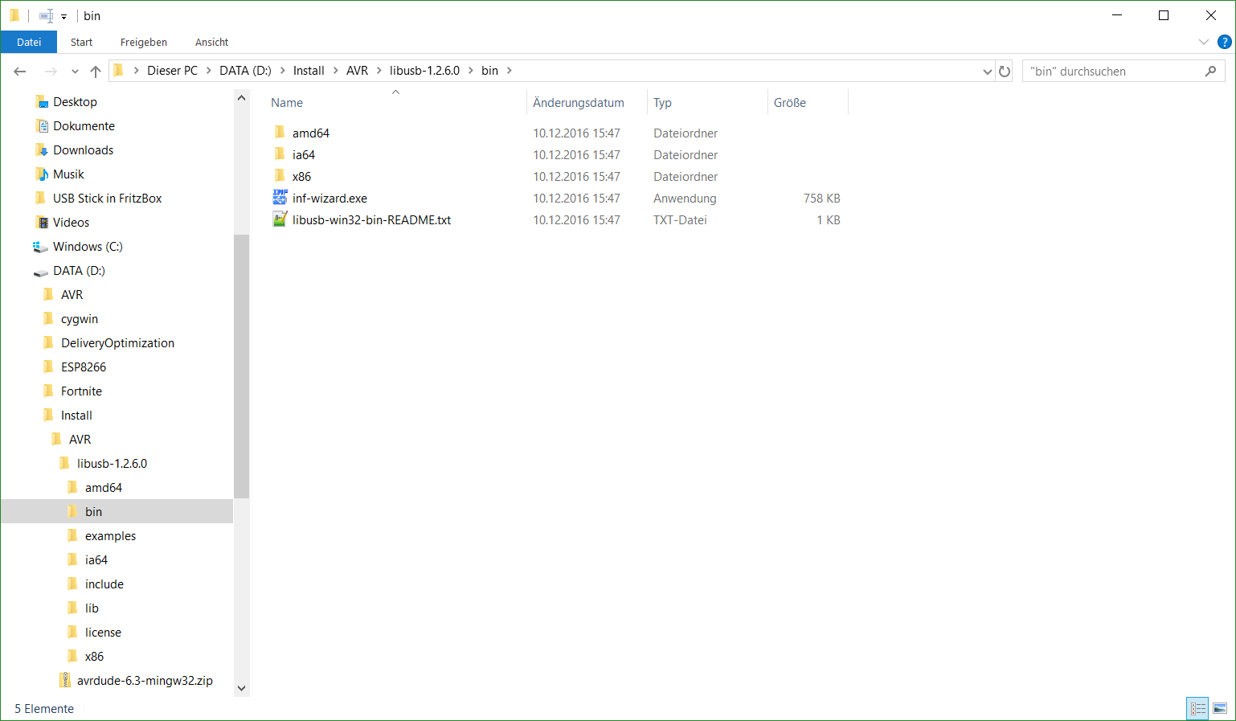Image resolution: width=1236 pixels, height=721 pixels.
Task: Click the Windows (C:) drive icon
Action: [x=40, y=246]
